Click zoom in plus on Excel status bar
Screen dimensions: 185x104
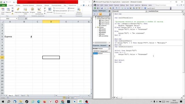pos(89,98)
